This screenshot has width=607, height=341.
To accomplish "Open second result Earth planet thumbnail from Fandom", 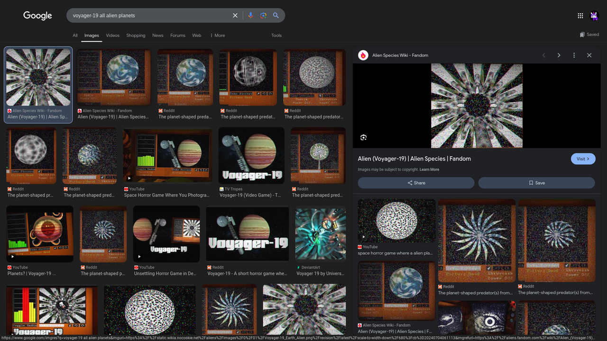I will [114, 77].
